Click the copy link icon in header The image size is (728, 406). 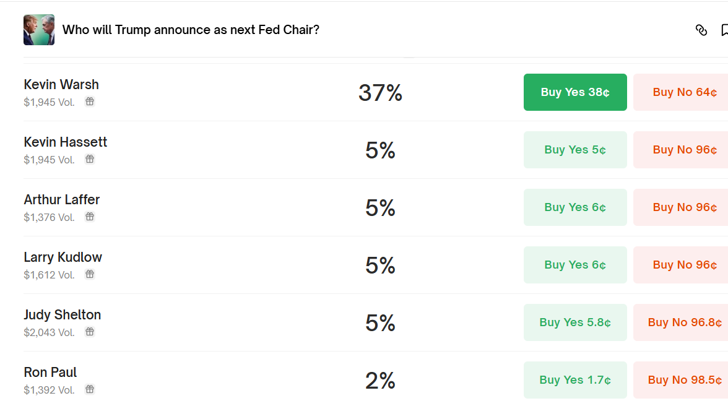[701, 30]
